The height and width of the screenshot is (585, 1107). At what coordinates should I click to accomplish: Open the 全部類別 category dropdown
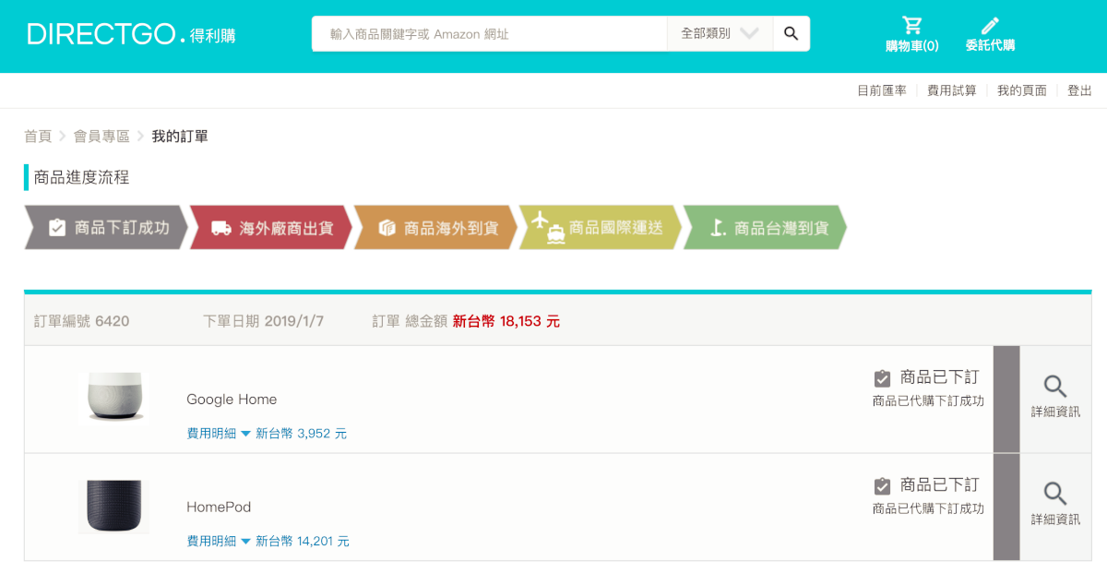point(720,33)
